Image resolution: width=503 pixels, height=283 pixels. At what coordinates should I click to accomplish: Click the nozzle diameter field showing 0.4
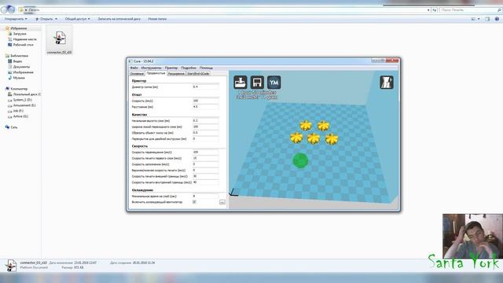[206, 87]
